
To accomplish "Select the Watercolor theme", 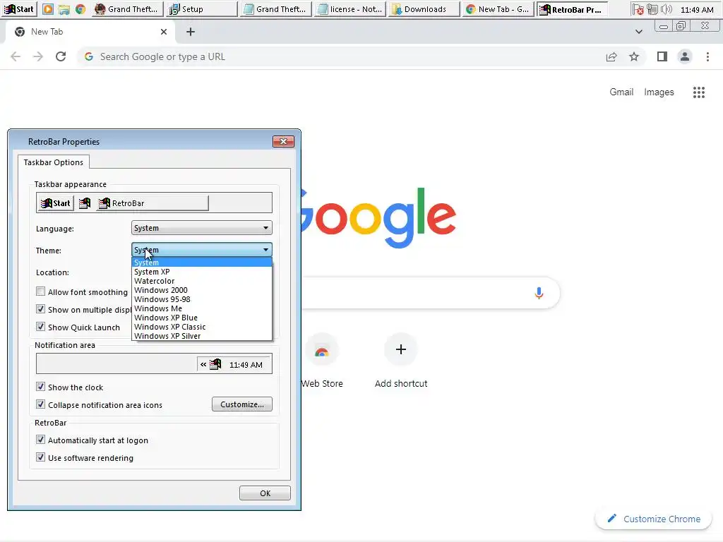I will coord(201,281).
